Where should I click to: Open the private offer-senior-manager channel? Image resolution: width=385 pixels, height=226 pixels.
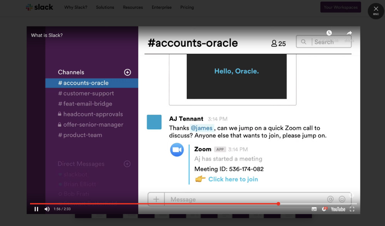(90, 124)
